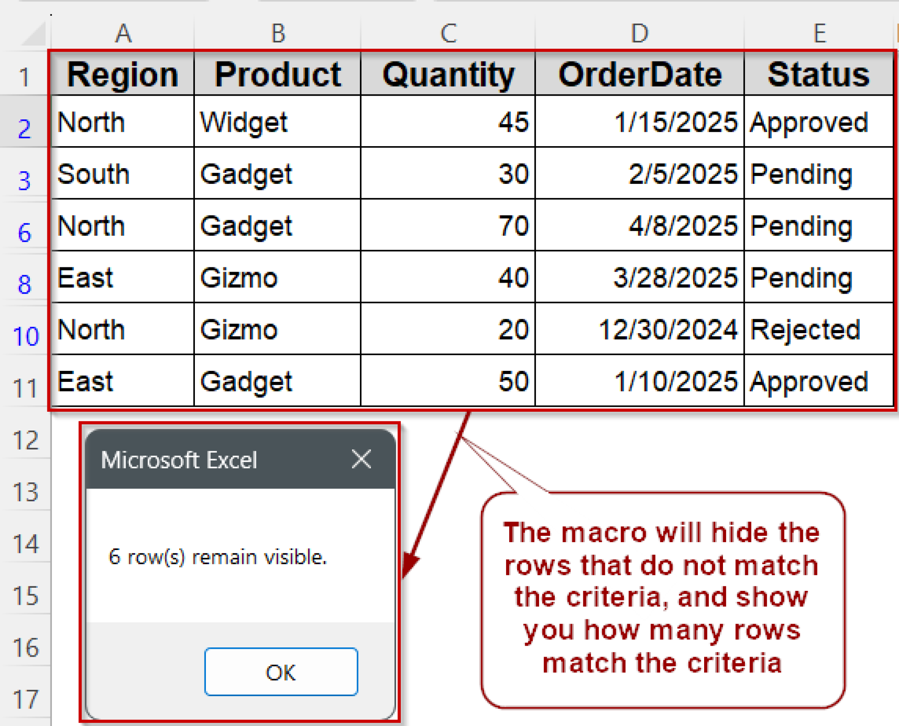Select column D header
Image resolution: width=899 pixels, height=726 pixels.
click(640, 33)
